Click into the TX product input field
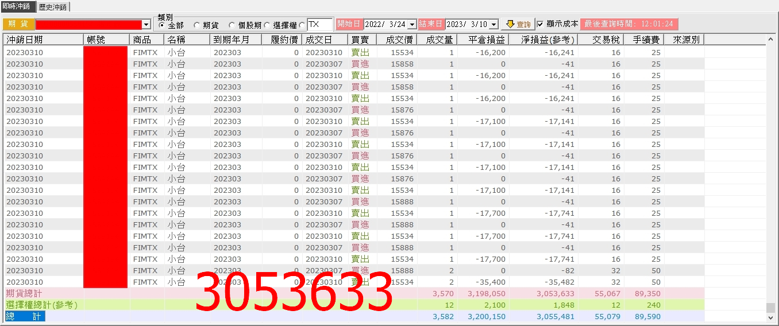The width and height of the screenshot is (779, 326). pyautogui.click(x=320, y=25)
